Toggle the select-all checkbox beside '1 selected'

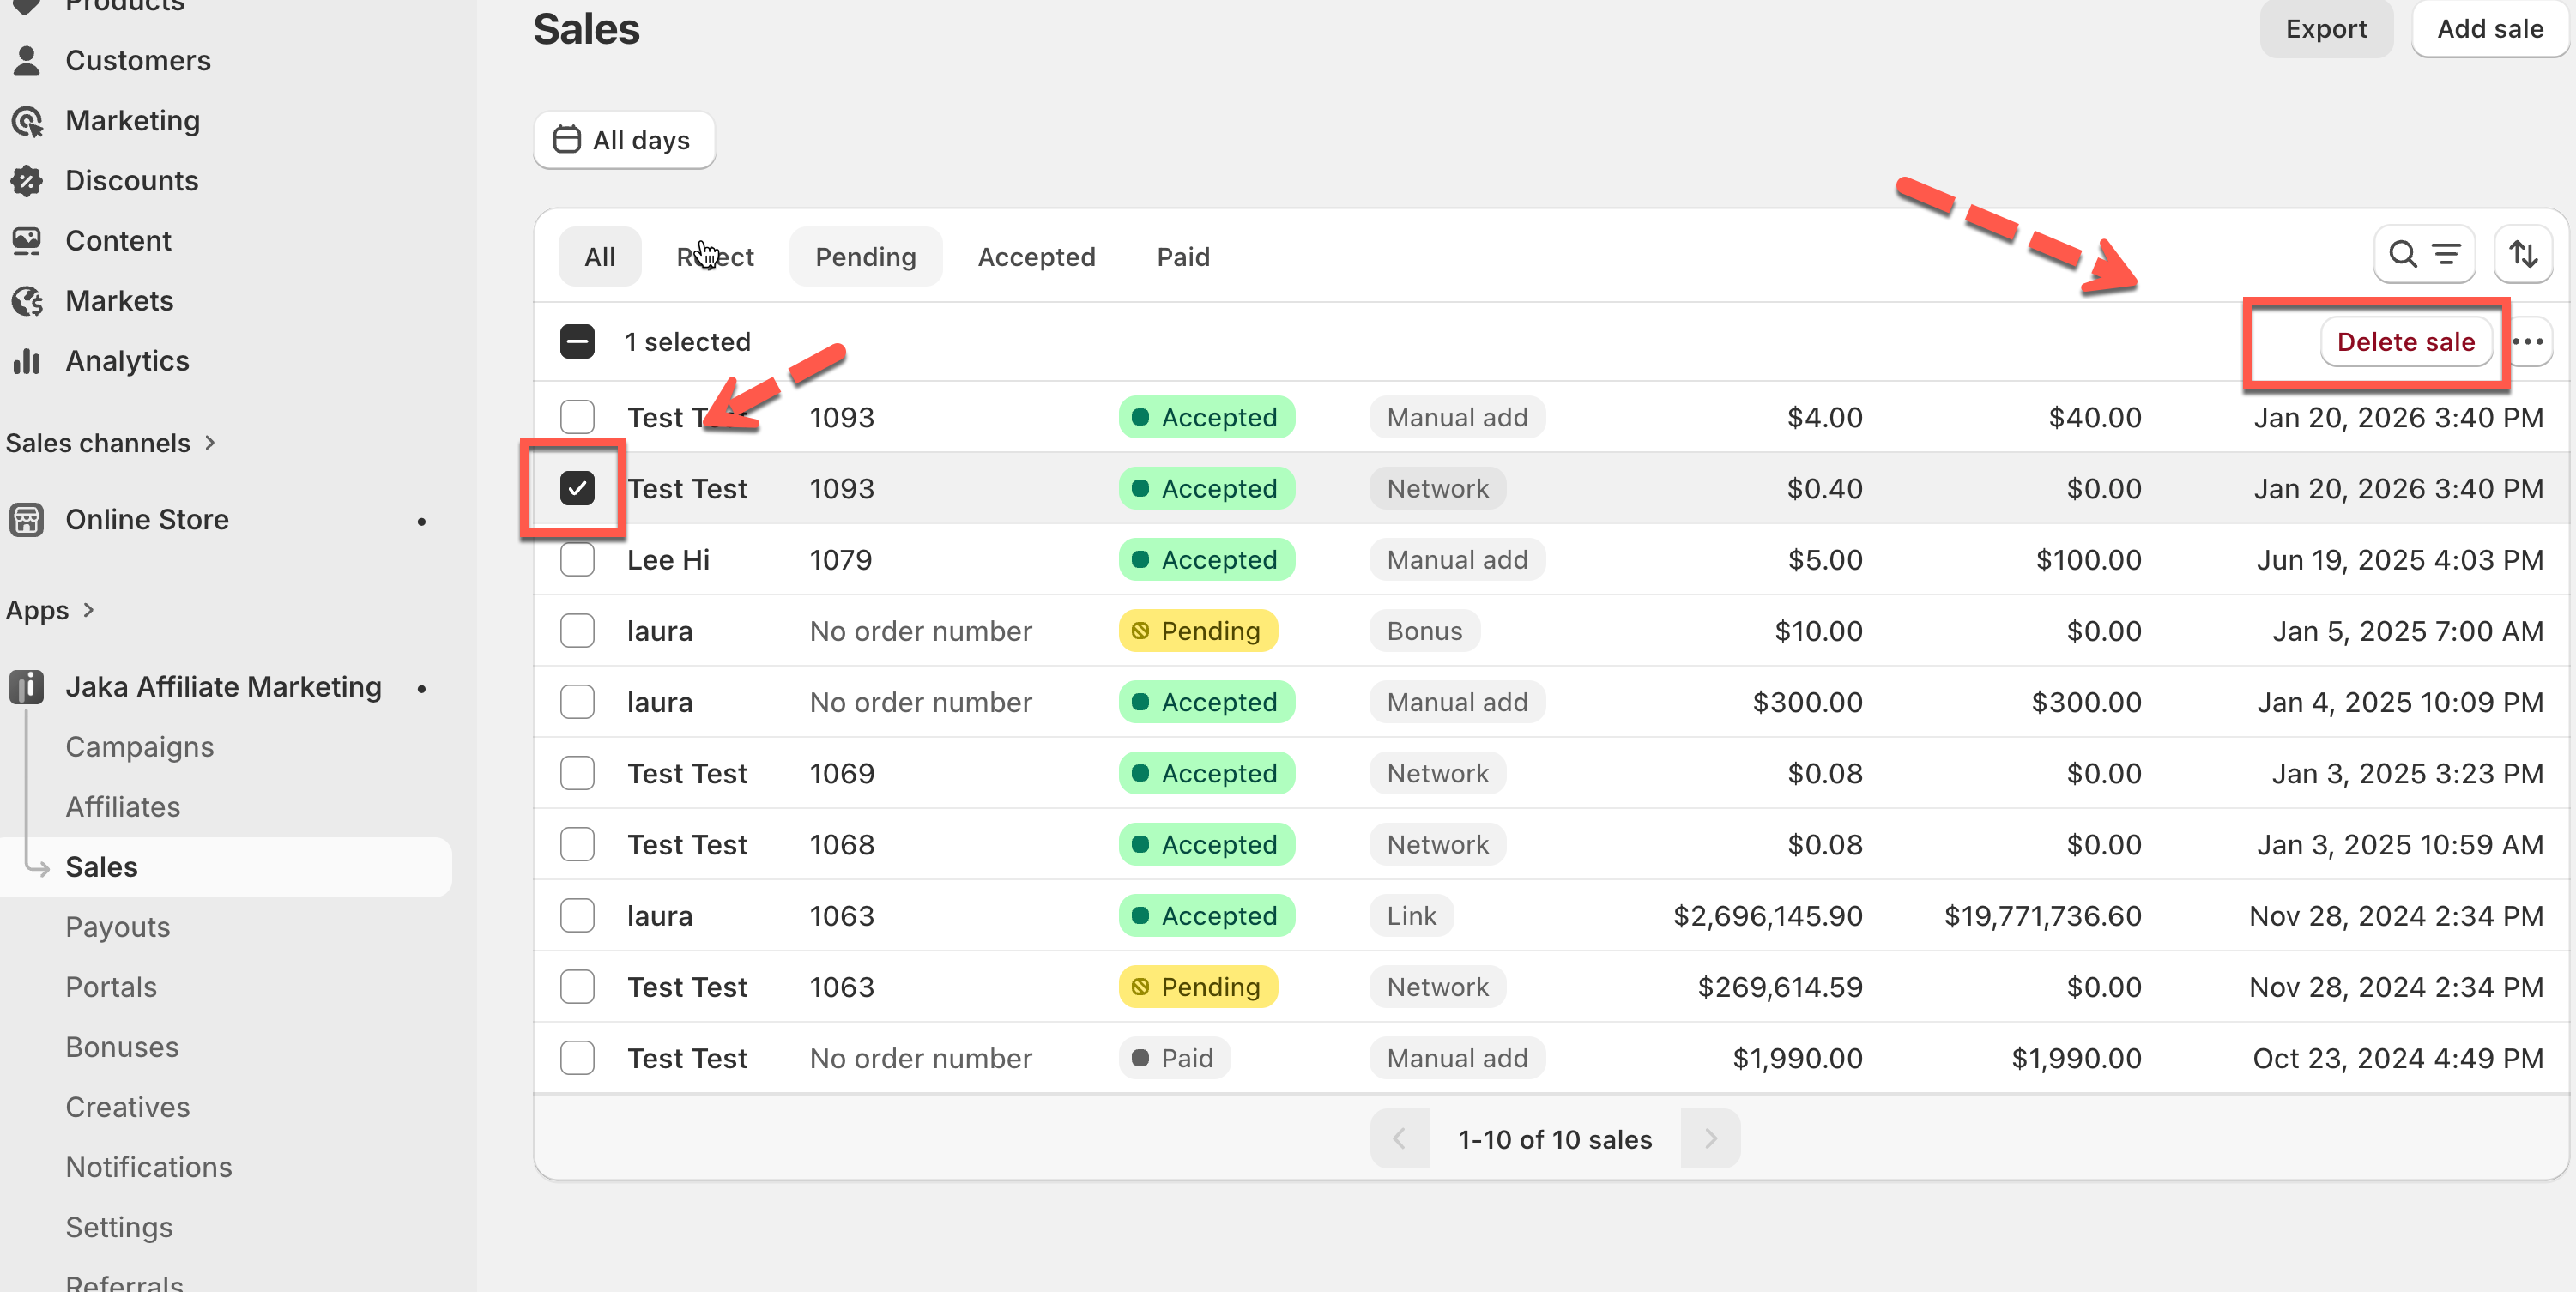tap(577, 342)
